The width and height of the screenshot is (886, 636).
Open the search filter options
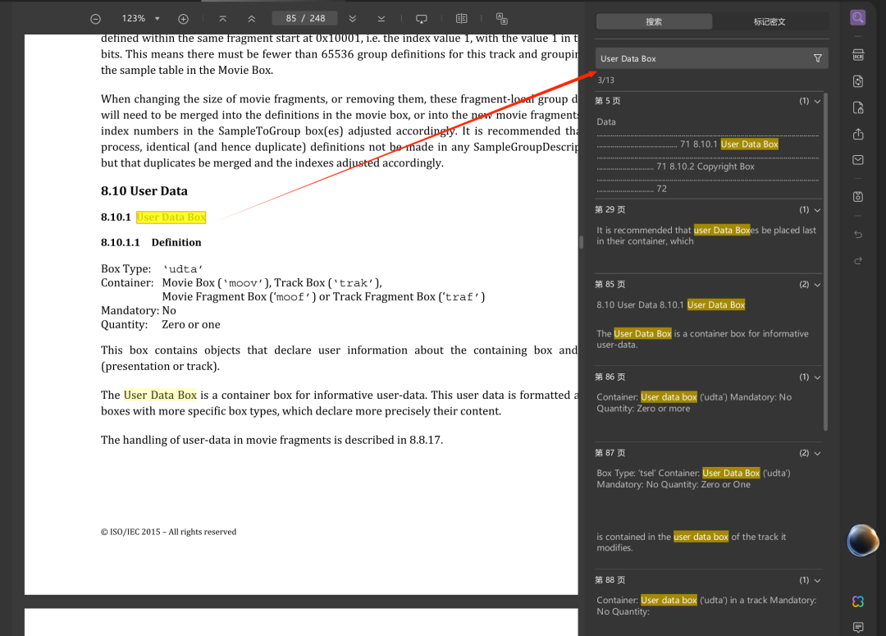pyautogui.click(x=818, y=58)
